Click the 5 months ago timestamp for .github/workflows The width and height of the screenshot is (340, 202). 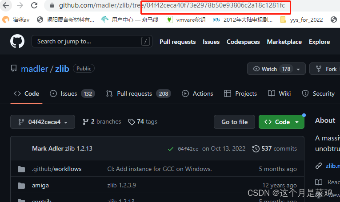point(278,169)
